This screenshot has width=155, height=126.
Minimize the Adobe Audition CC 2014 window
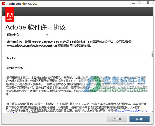tap(133, 3)
